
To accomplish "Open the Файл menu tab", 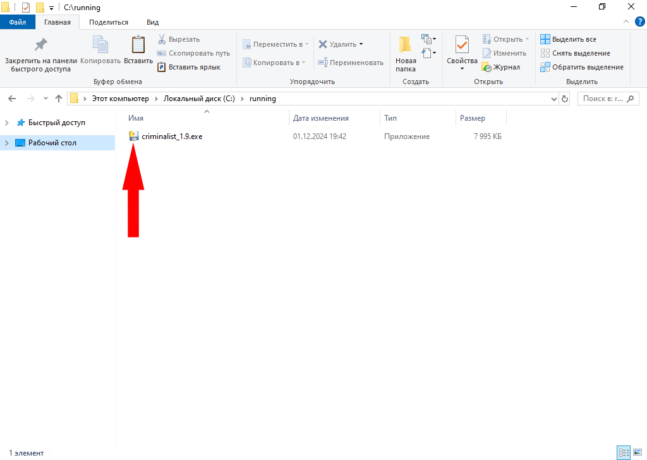I will [x=18, y=22].
